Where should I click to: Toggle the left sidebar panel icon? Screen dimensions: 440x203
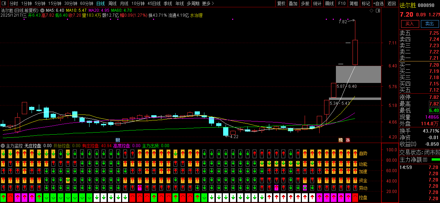click(x=4, y=3)
